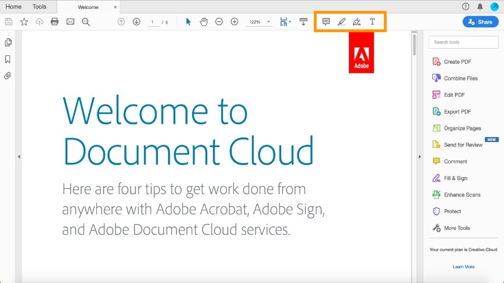Screen dimensions: 504x283
Task: Click the document vertical scrollbar
Action: [414, 44]
